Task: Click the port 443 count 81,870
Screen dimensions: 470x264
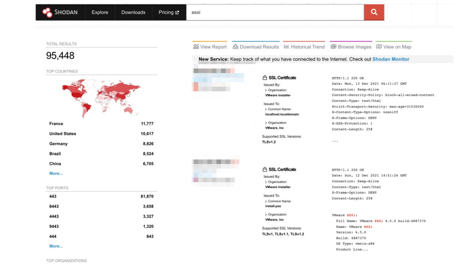Action: (147, 197)
